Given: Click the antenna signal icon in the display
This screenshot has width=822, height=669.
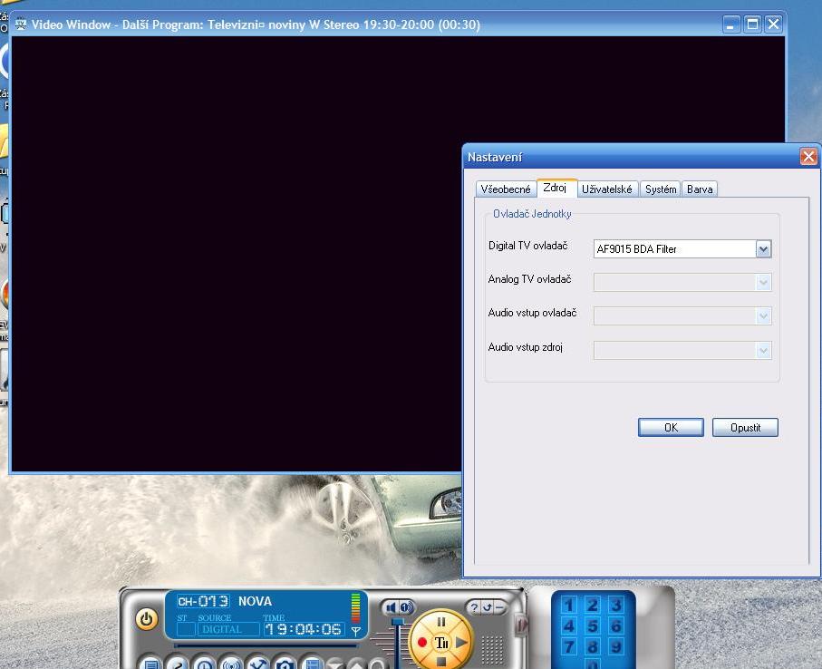Looking at the screenshot, I should (x=355, y=631).
